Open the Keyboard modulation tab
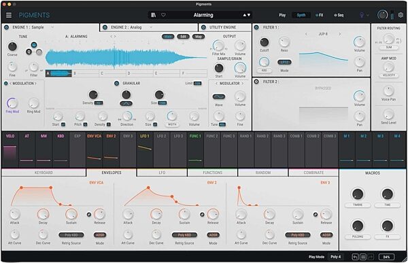408x263 pixels. pos(44,173)
